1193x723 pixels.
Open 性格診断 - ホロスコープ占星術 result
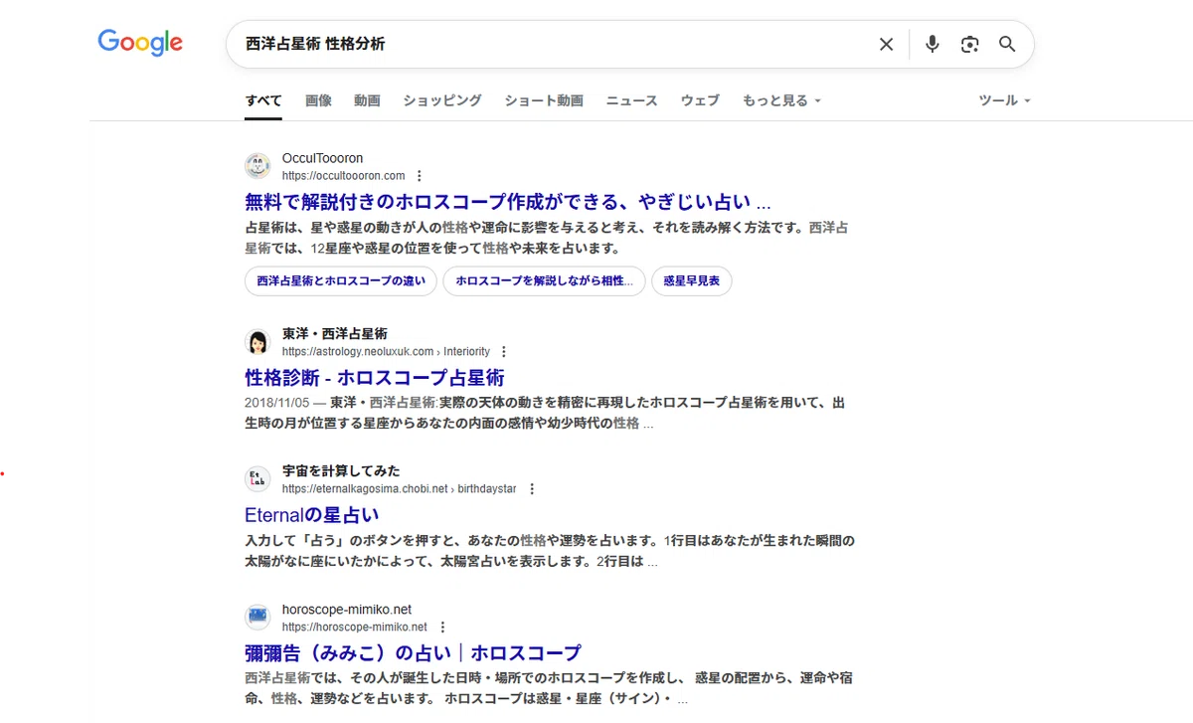point(375,378)
